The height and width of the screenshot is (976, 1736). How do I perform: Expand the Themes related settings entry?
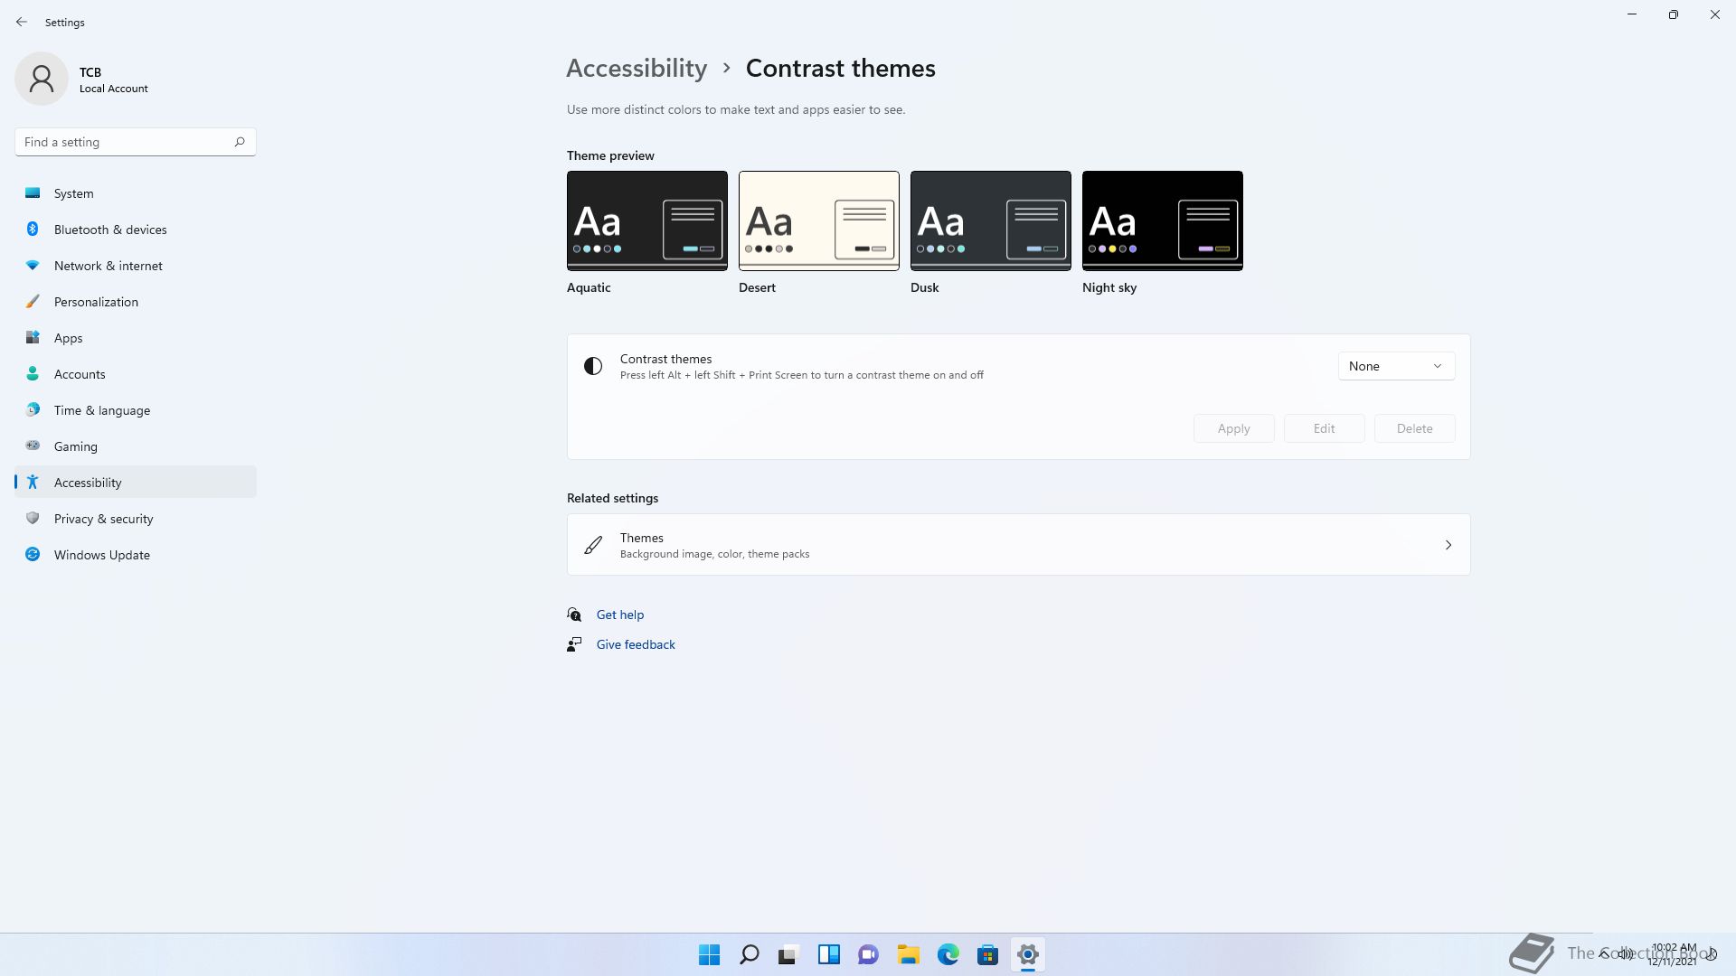[1018, 545]
